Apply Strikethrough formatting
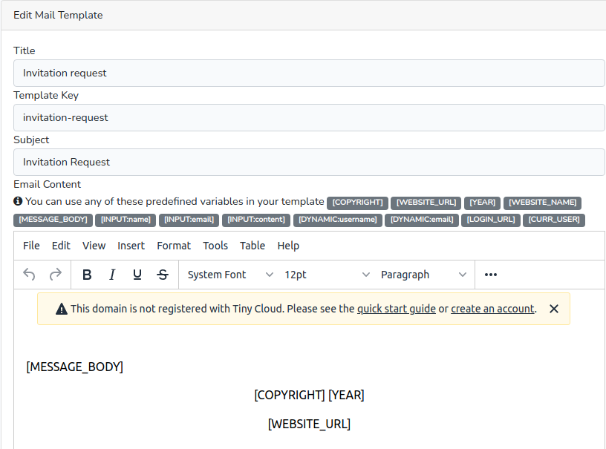The image size is (606, 449). (x=162, y=275)
